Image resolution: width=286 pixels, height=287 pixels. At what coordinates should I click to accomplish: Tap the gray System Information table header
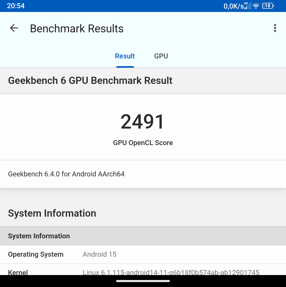coord(39,236)
